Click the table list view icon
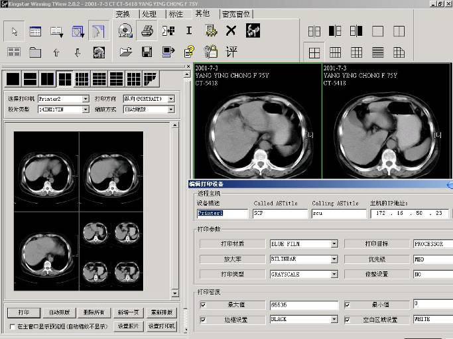The width and height of the screenshot is (453, 339). pyautogui.click(x=35, y=31)
